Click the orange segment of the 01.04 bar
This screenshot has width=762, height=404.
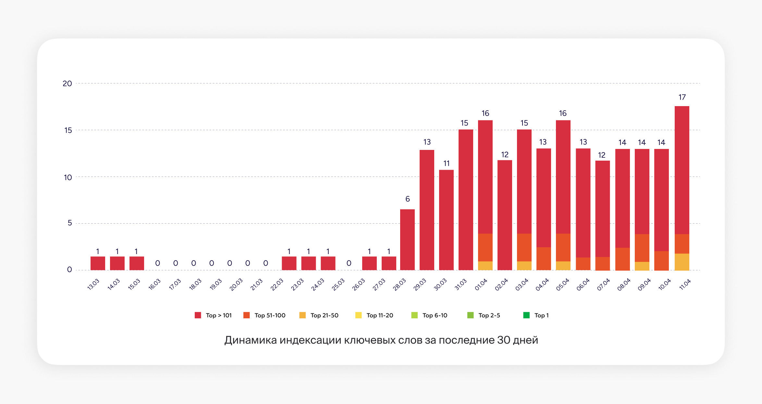click(485, 247)
